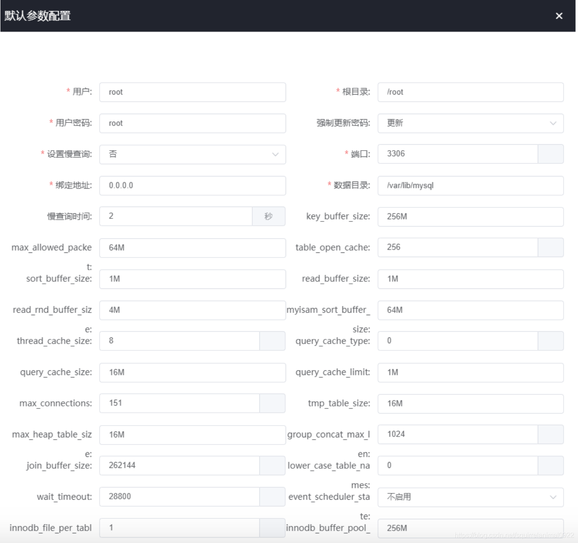Image resolution: width=578 pixels, height=543 pixels.
Task: Focus the 根目录 field with /root
Action: 470,92
